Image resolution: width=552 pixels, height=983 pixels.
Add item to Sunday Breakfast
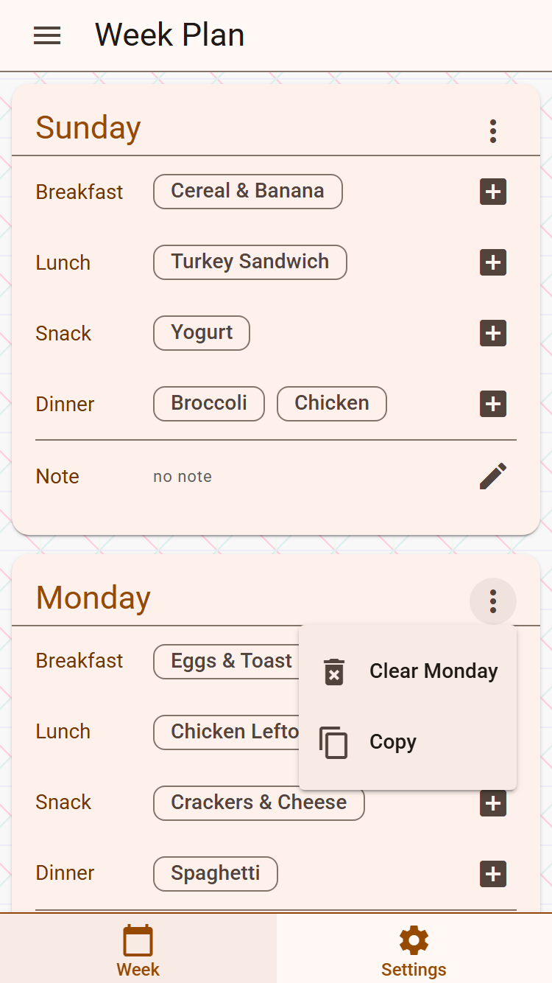[x=493, y=192]
